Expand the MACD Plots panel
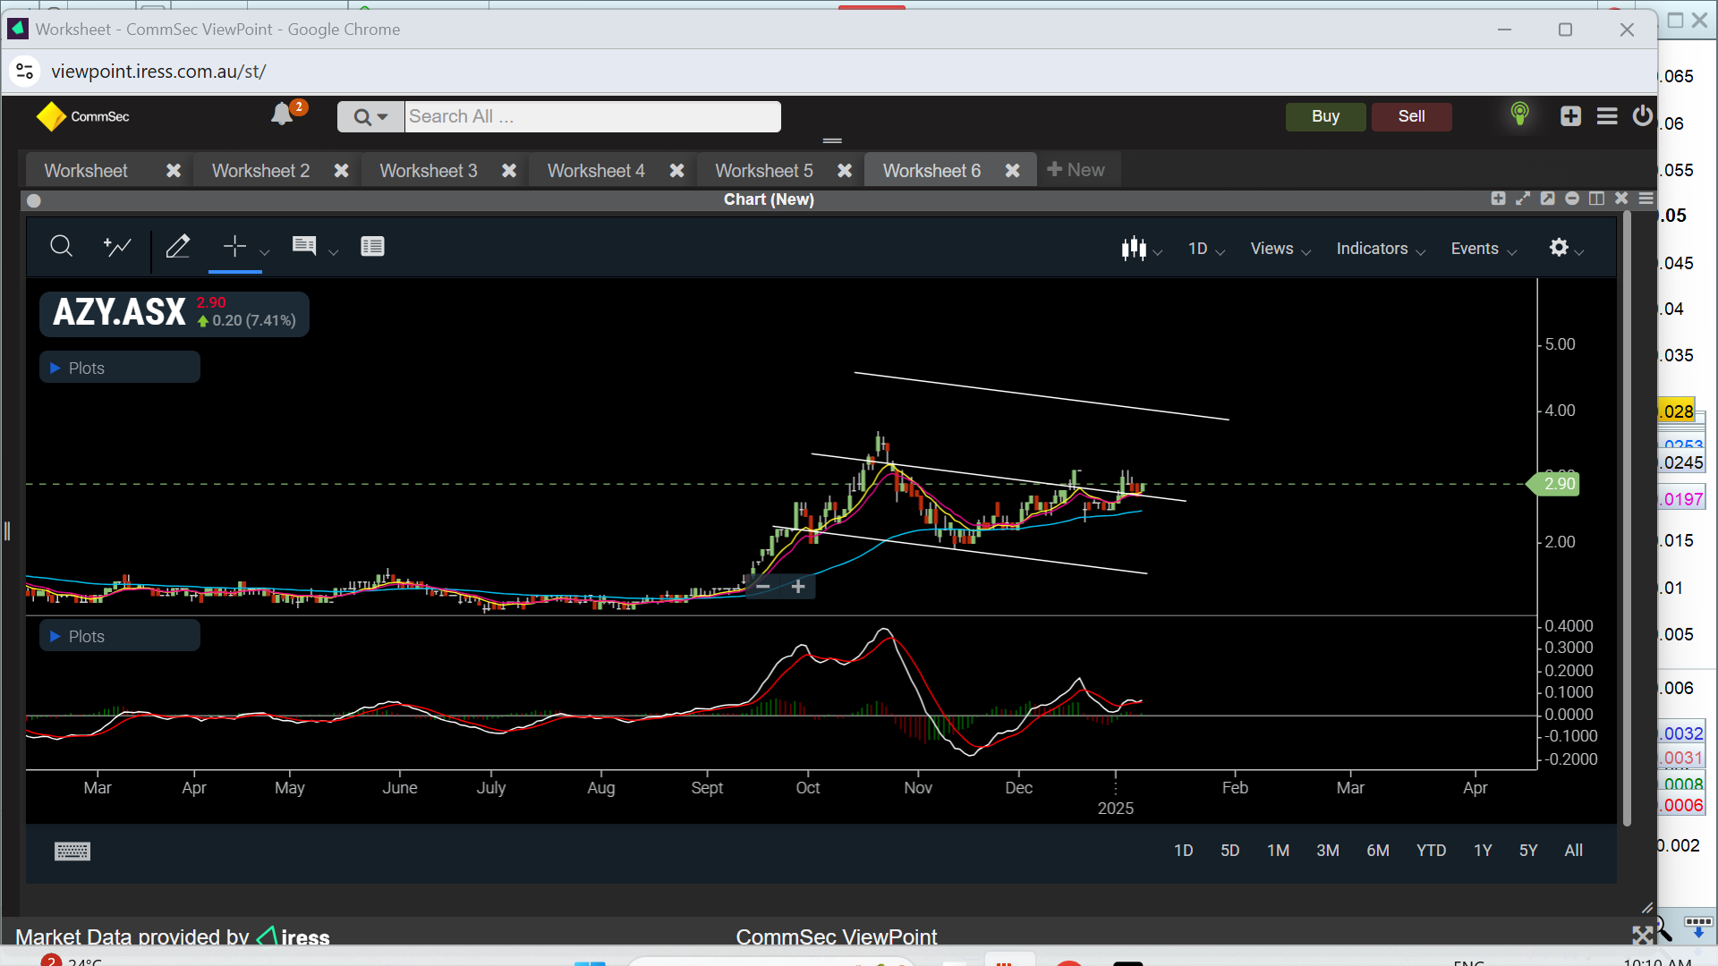This screenshot has width=1718, height=966. point(120,636)
